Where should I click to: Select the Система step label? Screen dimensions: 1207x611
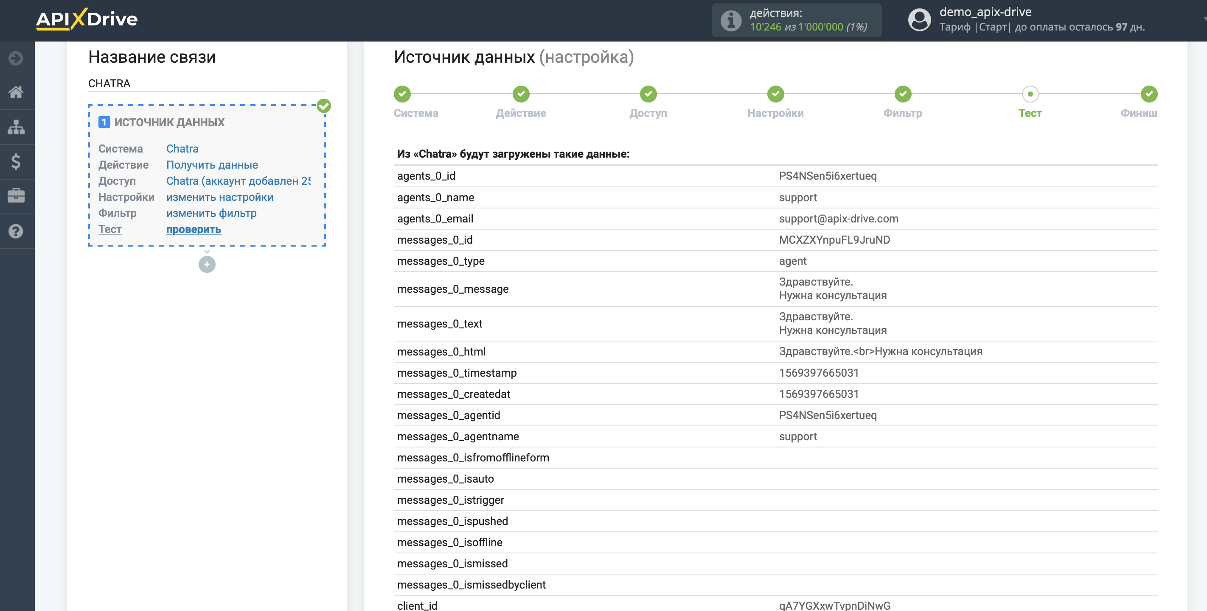pos(416,113)
